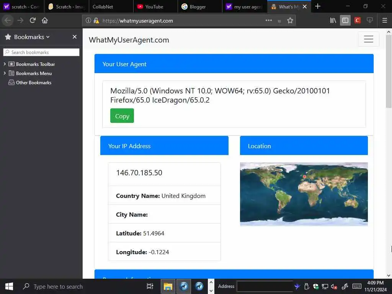Switch to the YouTube tab
Image resolution: width=392 pixels, height=294 pixels.
click(x=155, y=7)
